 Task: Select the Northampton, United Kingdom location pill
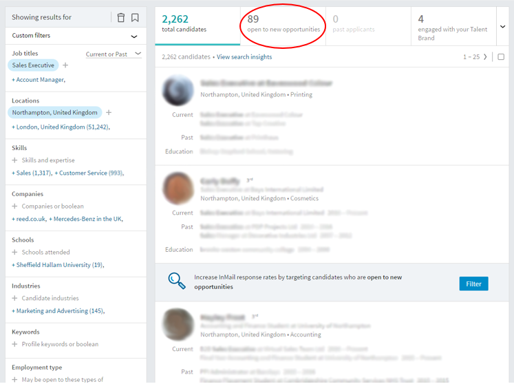point(55,112)
